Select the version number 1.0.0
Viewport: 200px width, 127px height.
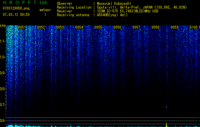(43, 3)
